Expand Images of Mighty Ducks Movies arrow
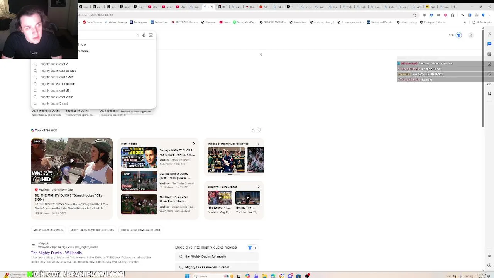Viewport: 494px width, 278px height. [x=259, y=144]
